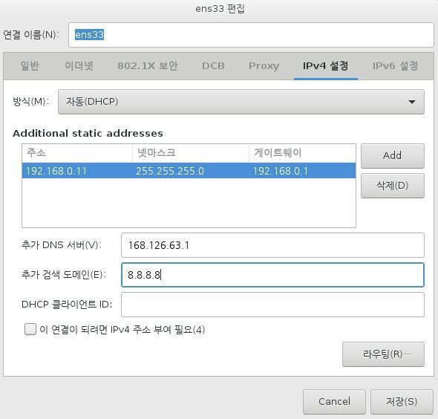This screenshot has height=419, width=438.
Task: Select the DCB tab
Action: pos(213,66)
